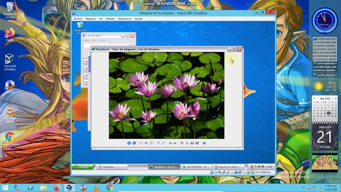Open Dispositivos menu in VirtualBox

coord(125,19)
